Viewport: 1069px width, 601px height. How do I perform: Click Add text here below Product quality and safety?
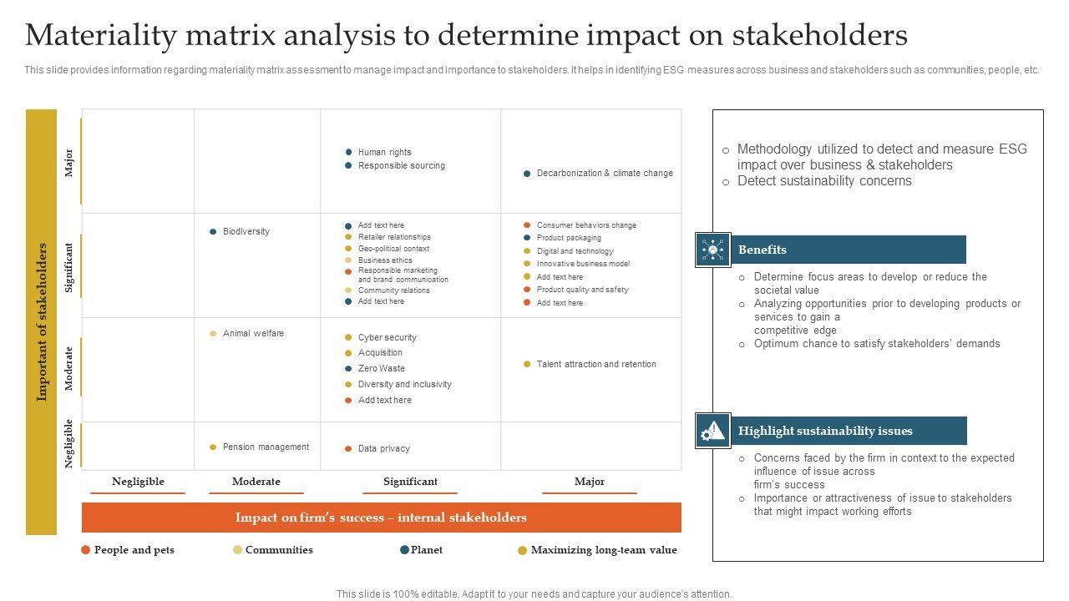pos(560,303)
